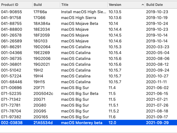Click build date 2021-07-21

[157, 100]
